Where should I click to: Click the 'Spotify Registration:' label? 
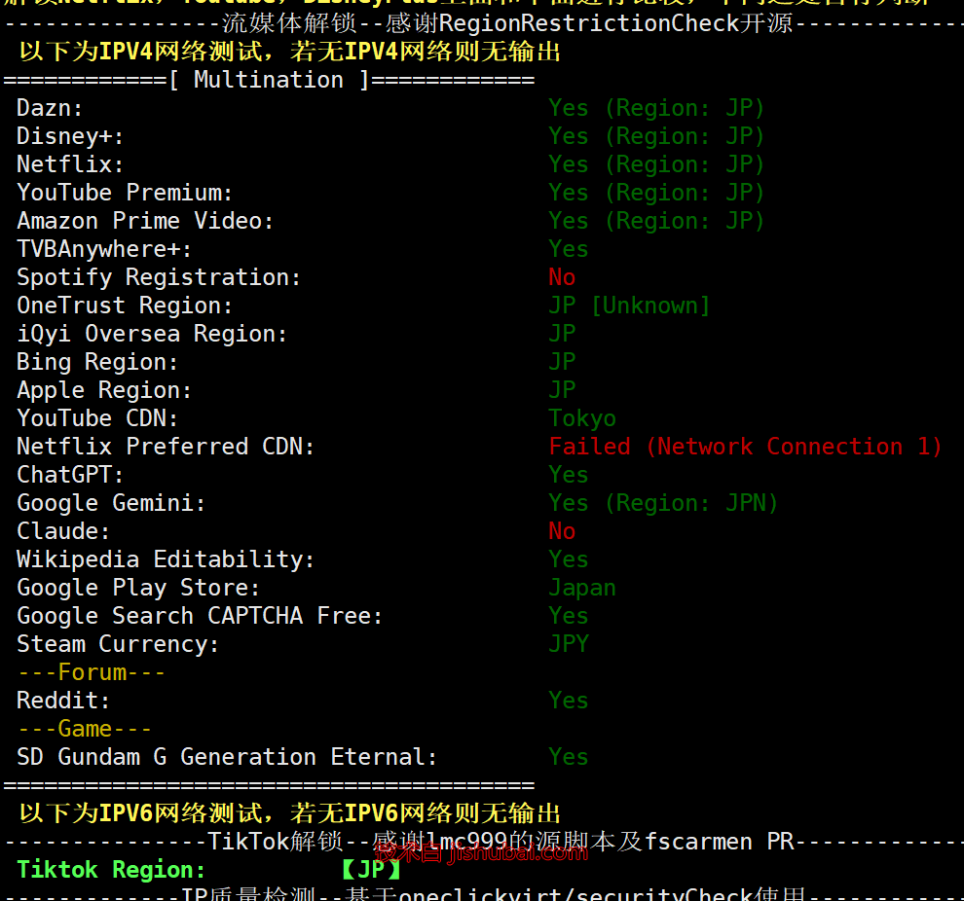click(x=159, y=277)
